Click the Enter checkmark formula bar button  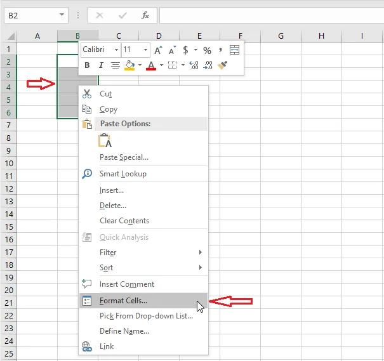pos(122,15)
